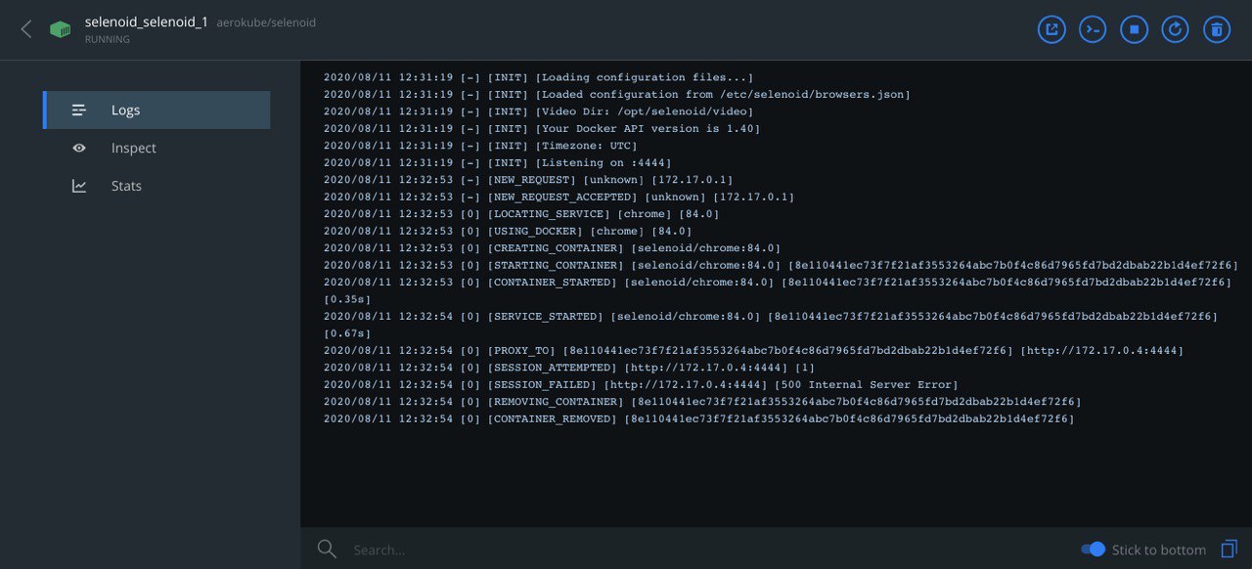Stop the selenoid_selenoid_1 container
Image resolution: width=1252 pixels, height=569 pixels.
click(x=1134, y=29)
